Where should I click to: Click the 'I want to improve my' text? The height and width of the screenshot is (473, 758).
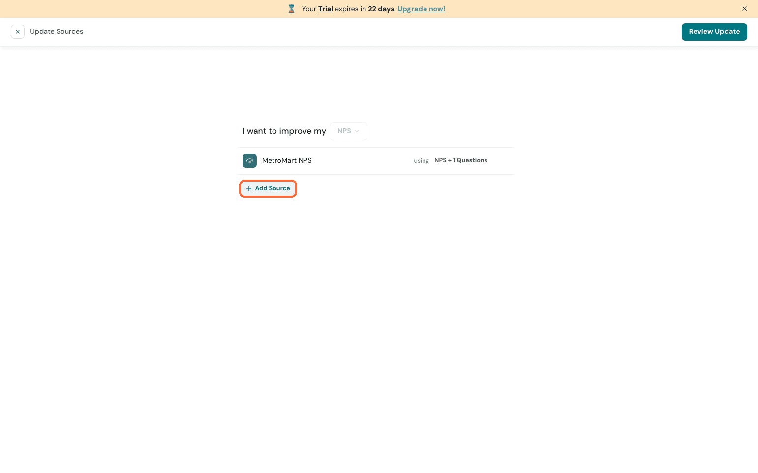284,131
